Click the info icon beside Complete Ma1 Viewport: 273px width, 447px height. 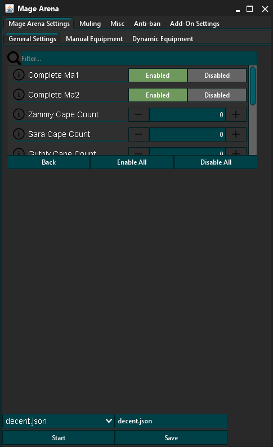point(19,75)
